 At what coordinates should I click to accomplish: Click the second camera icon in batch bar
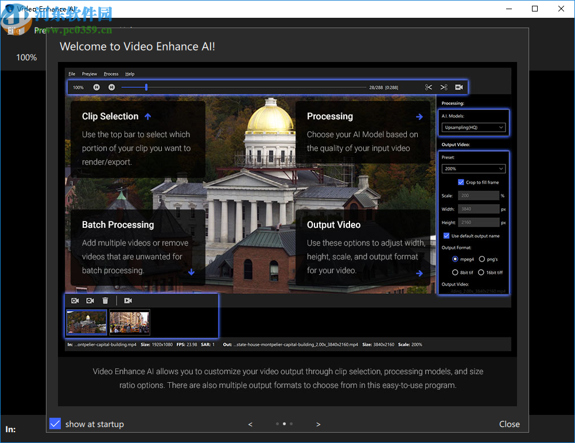pyautogui.click(x=90, y=300)
